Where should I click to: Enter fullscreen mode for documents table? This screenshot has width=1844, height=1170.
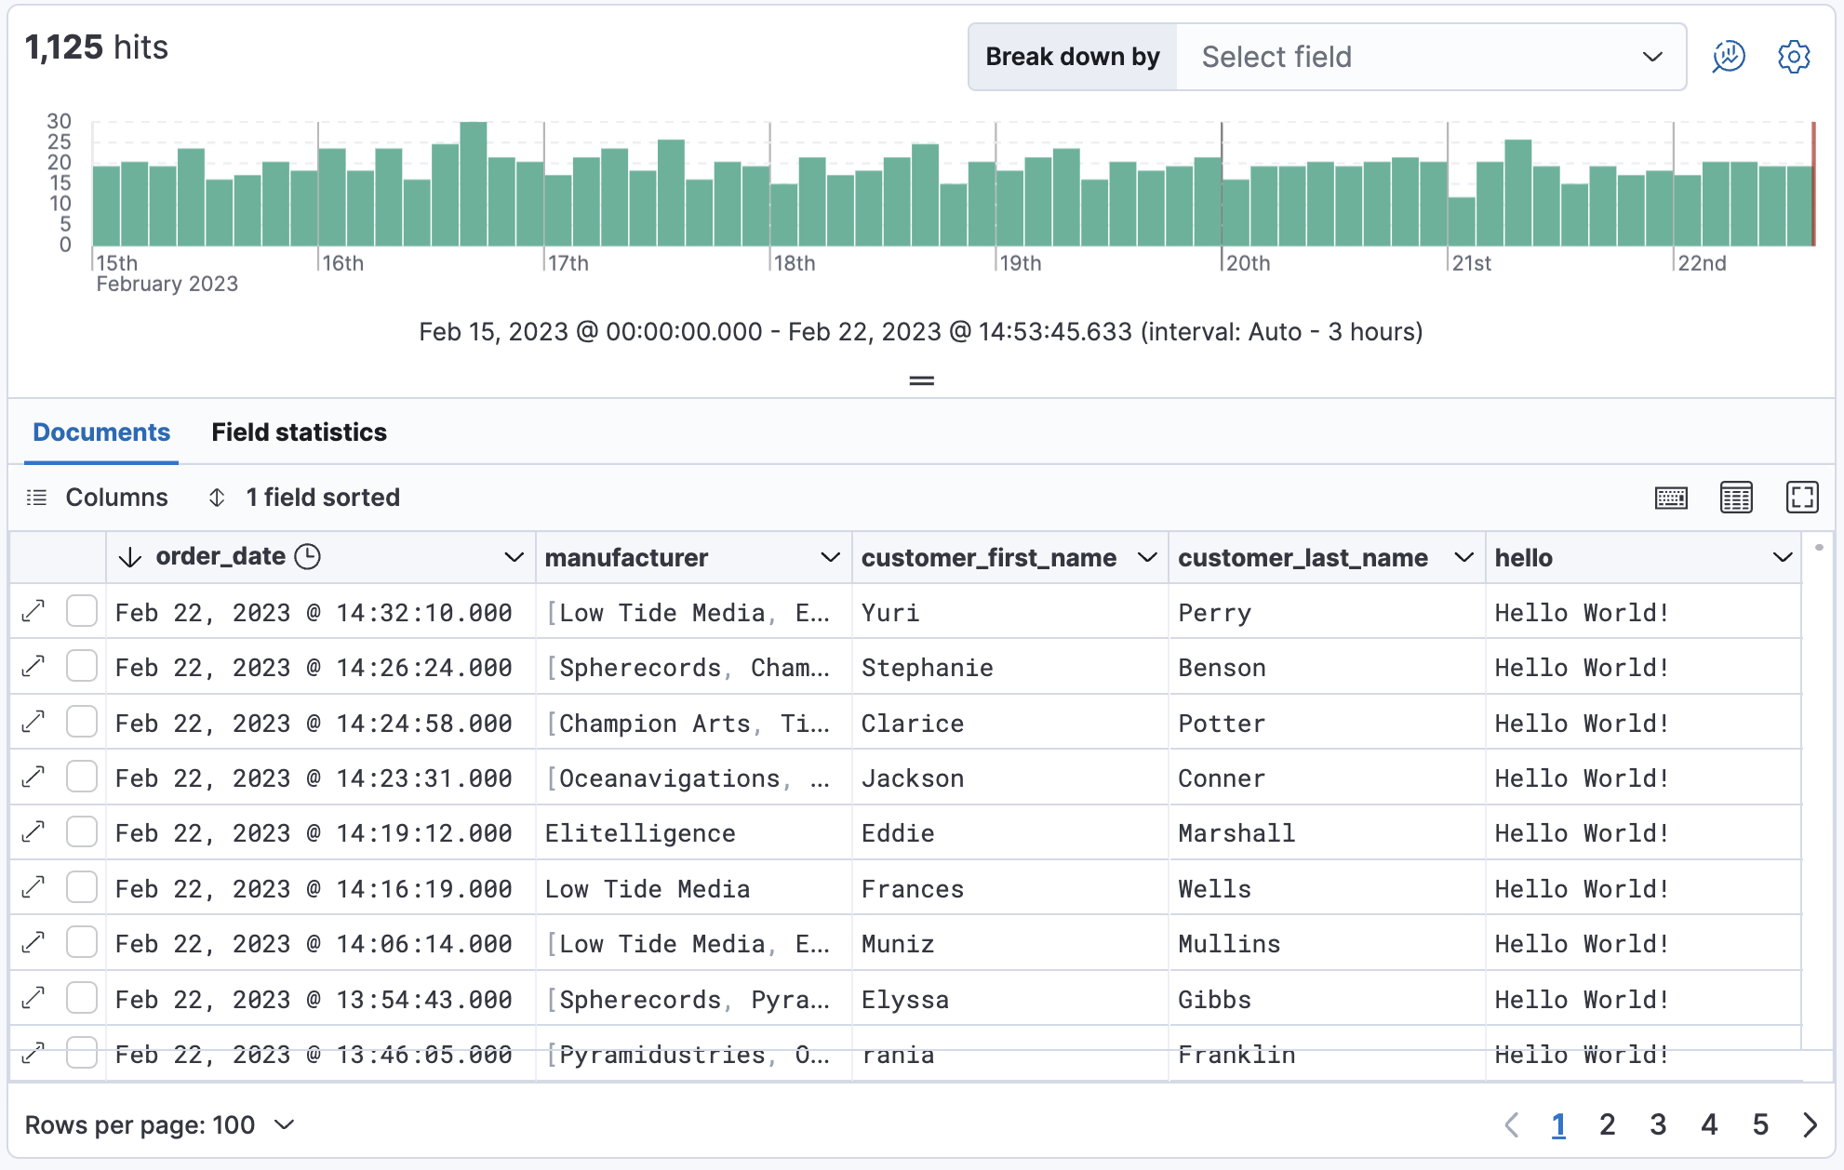pyautogui.click(x=1801, y=498)
